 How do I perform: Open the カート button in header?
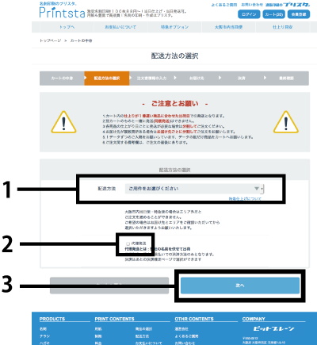273,14
